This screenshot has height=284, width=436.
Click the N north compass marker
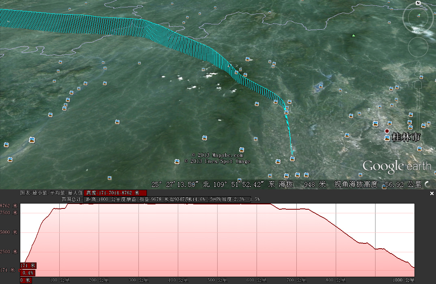coord(418,3)
